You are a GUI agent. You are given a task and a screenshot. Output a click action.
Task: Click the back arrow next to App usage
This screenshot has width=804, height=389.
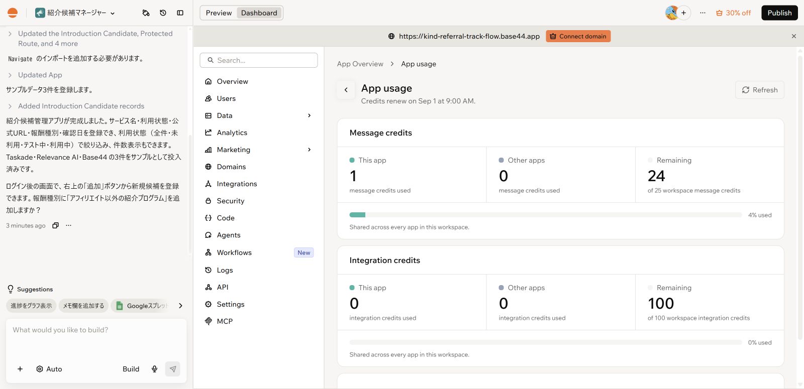click(x=346, y=90)
